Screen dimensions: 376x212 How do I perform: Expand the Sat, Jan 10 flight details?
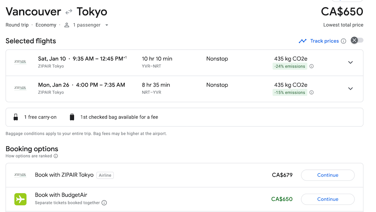[351, 63]
